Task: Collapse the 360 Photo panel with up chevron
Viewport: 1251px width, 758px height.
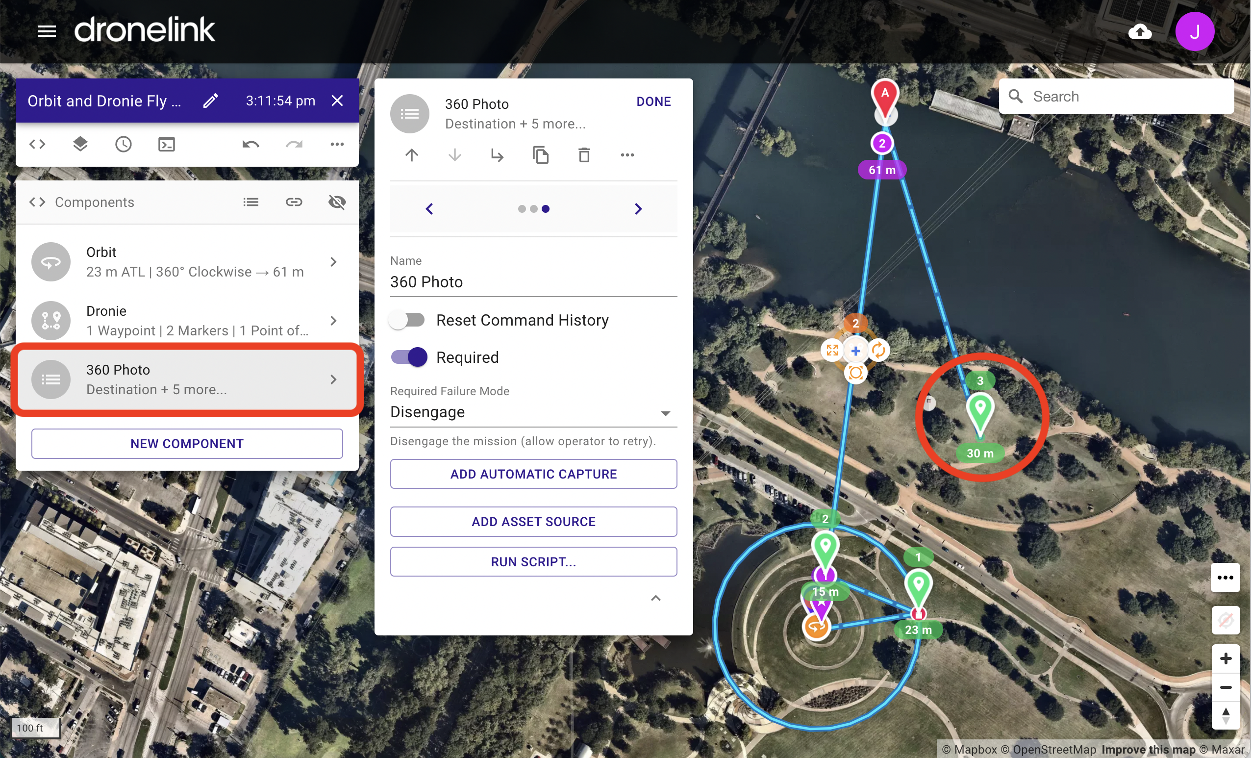Action: [655, 598]
